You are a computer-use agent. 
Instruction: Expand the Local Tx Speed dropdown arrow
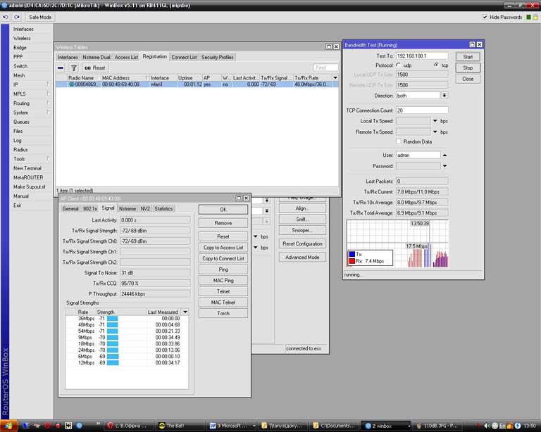coord(435,121)
